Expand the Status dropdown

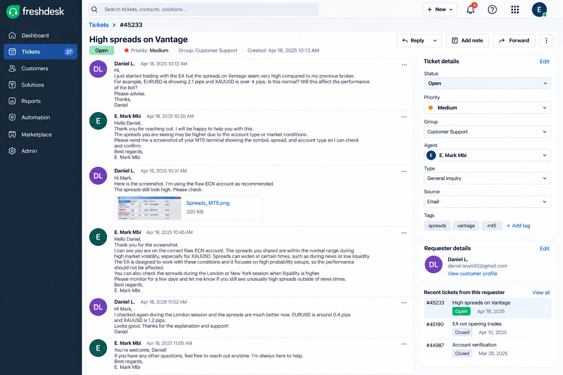(x=487, y=83)
